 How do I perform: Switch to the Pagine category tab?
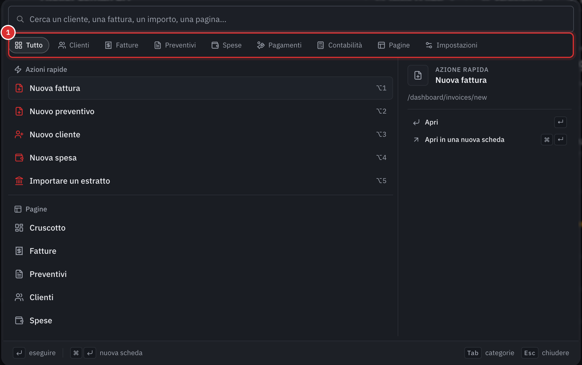click(x=394, y=45)
